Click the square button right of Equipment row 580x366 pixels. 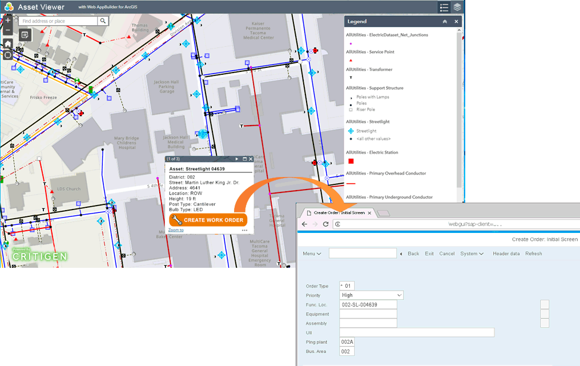tap(545, 314)
